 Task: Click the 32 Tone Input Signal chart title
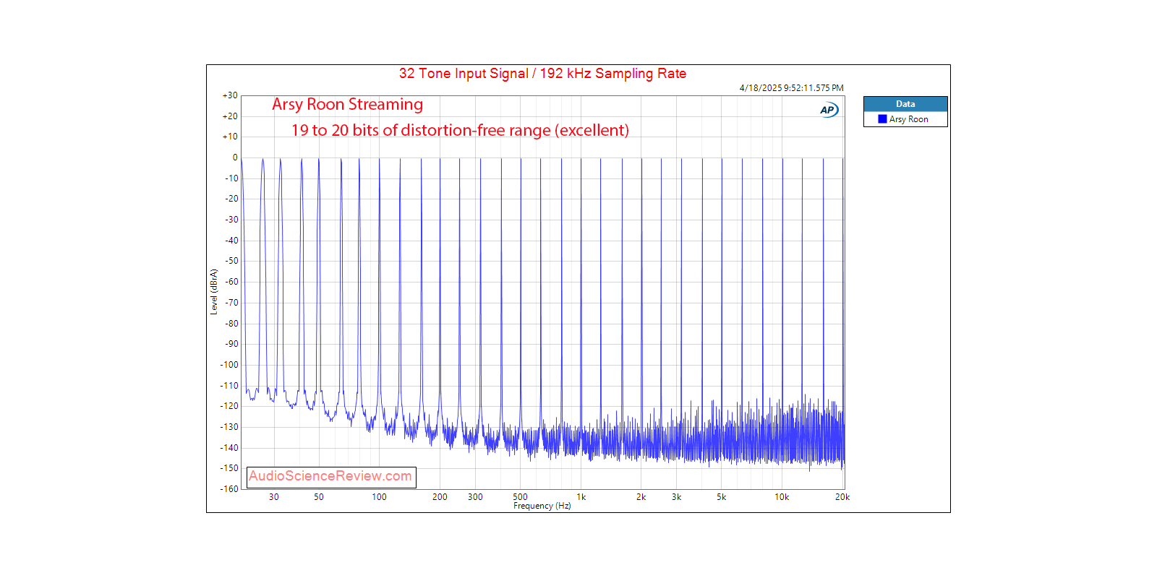[x=542, y=74]
